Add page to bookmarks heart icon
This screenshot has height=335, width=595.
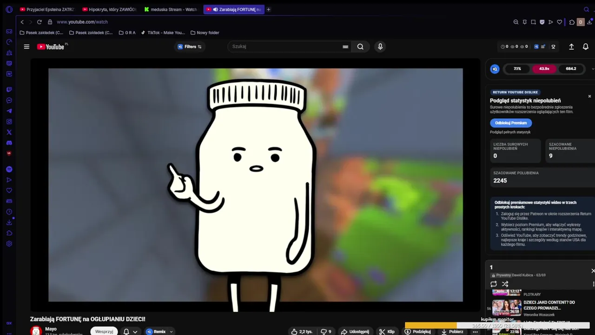560,22
